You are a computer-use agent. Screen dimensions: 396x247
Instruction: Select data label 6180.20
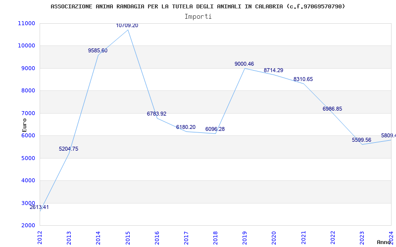point(186,127)
